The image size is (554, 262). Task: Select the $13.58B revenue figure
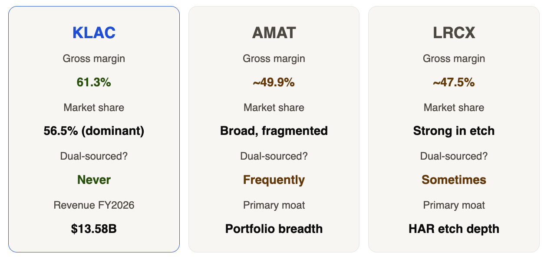(x=94, y=229)
